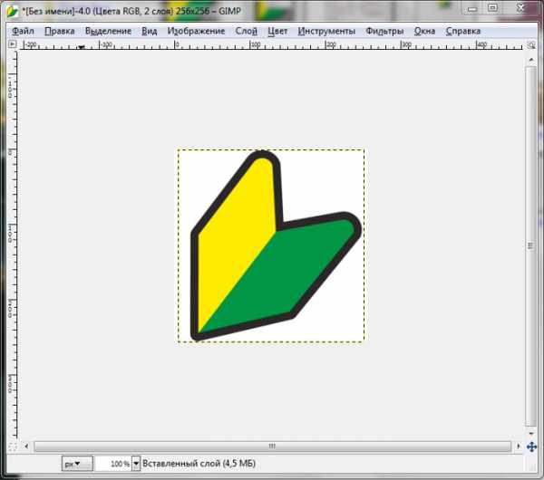This screenshot has height=480, width=544.
Task: Click the GIMP icon in the title bar
Action: (12, 11)
